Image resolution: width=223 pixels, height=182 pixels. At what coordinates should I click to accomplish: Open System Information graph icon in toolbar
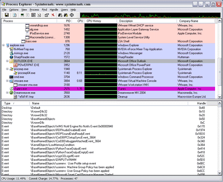pos(22,15)
